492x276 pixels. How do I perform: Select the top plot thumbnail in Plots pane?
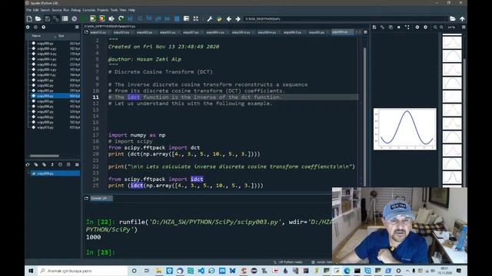[452, 42]
